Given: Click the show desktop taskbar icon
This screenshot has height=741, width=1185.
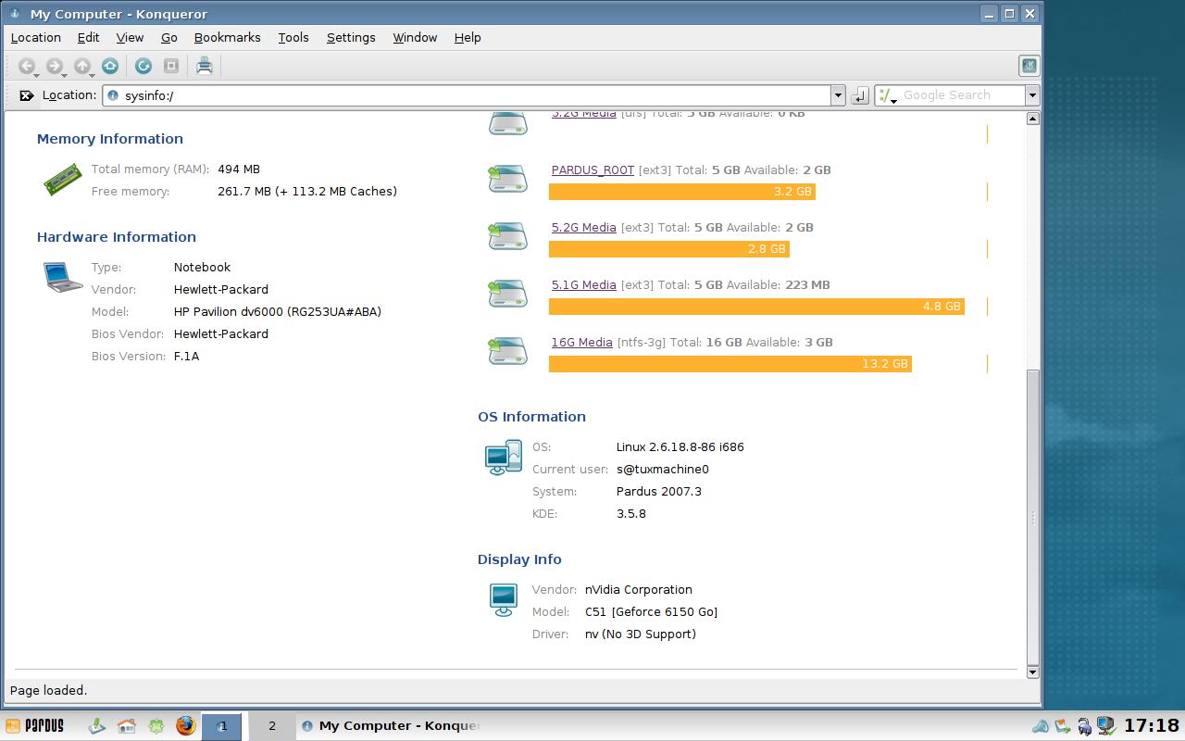Looking at the screenshot, I should [97, 726].
